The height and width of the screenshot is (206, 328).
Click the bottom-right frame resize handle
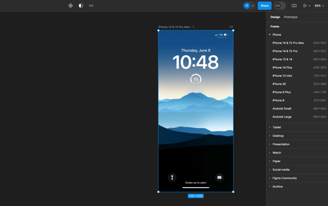coord(233,192)
